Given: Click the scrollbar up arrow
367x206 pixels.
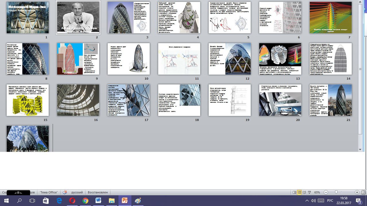Looking at the screenshot, I should (x=360, y=3).
